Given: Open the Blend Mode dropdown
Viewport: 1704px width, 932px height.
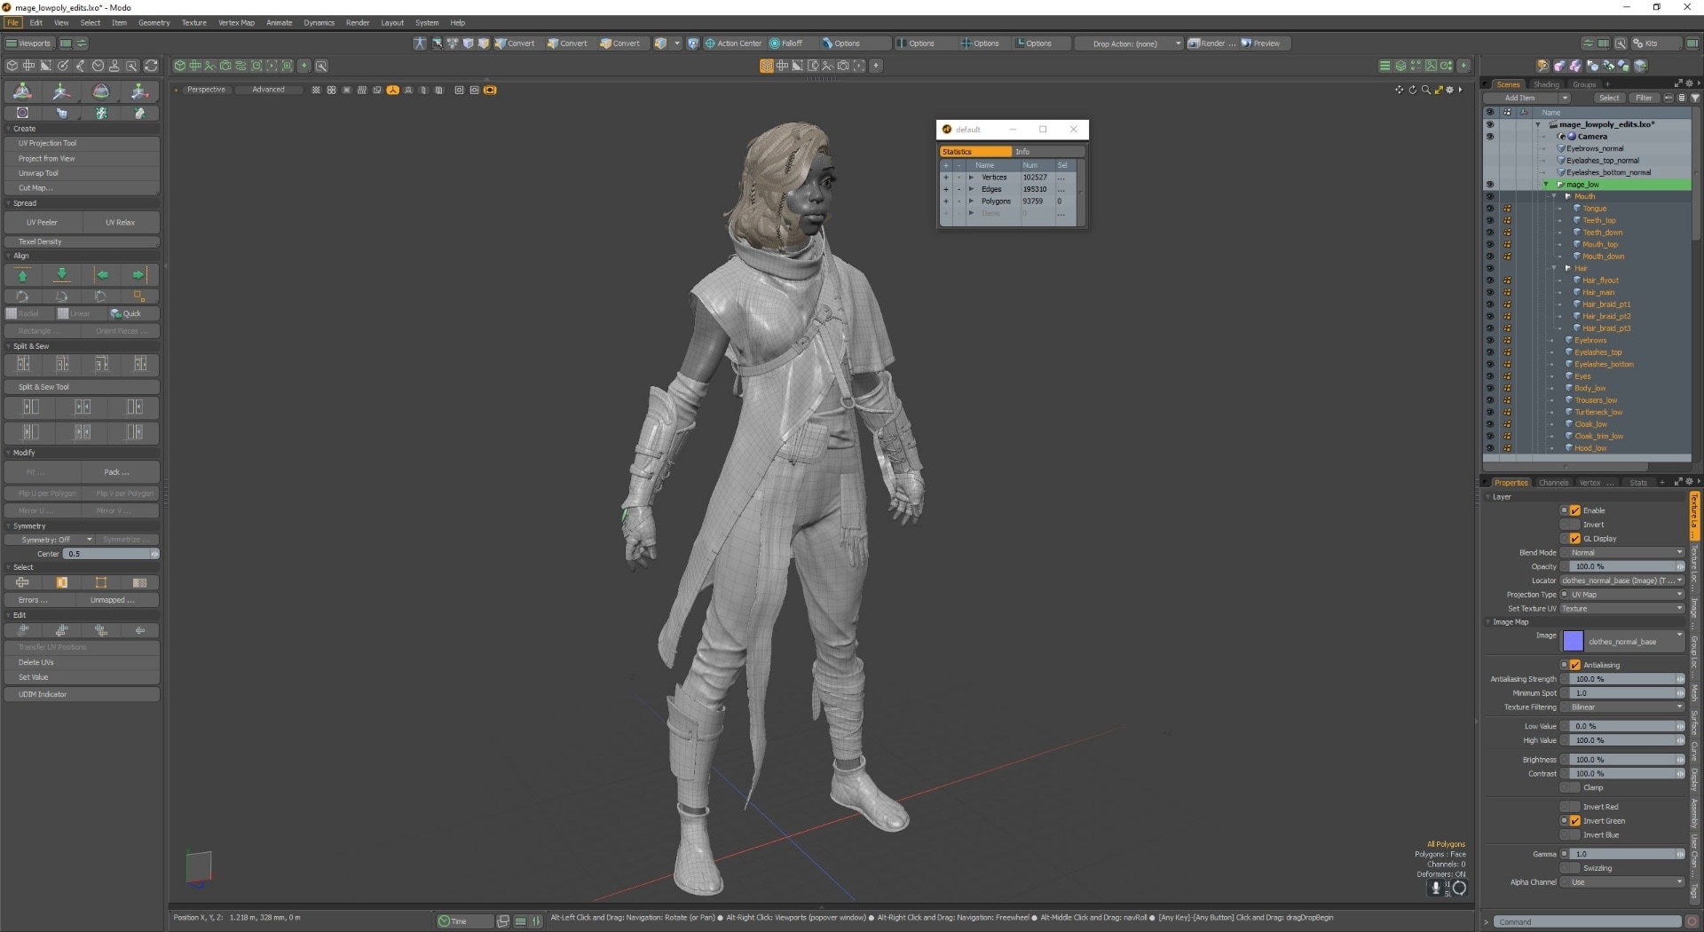Looking at the screenshot, I should coord(1624,553).
